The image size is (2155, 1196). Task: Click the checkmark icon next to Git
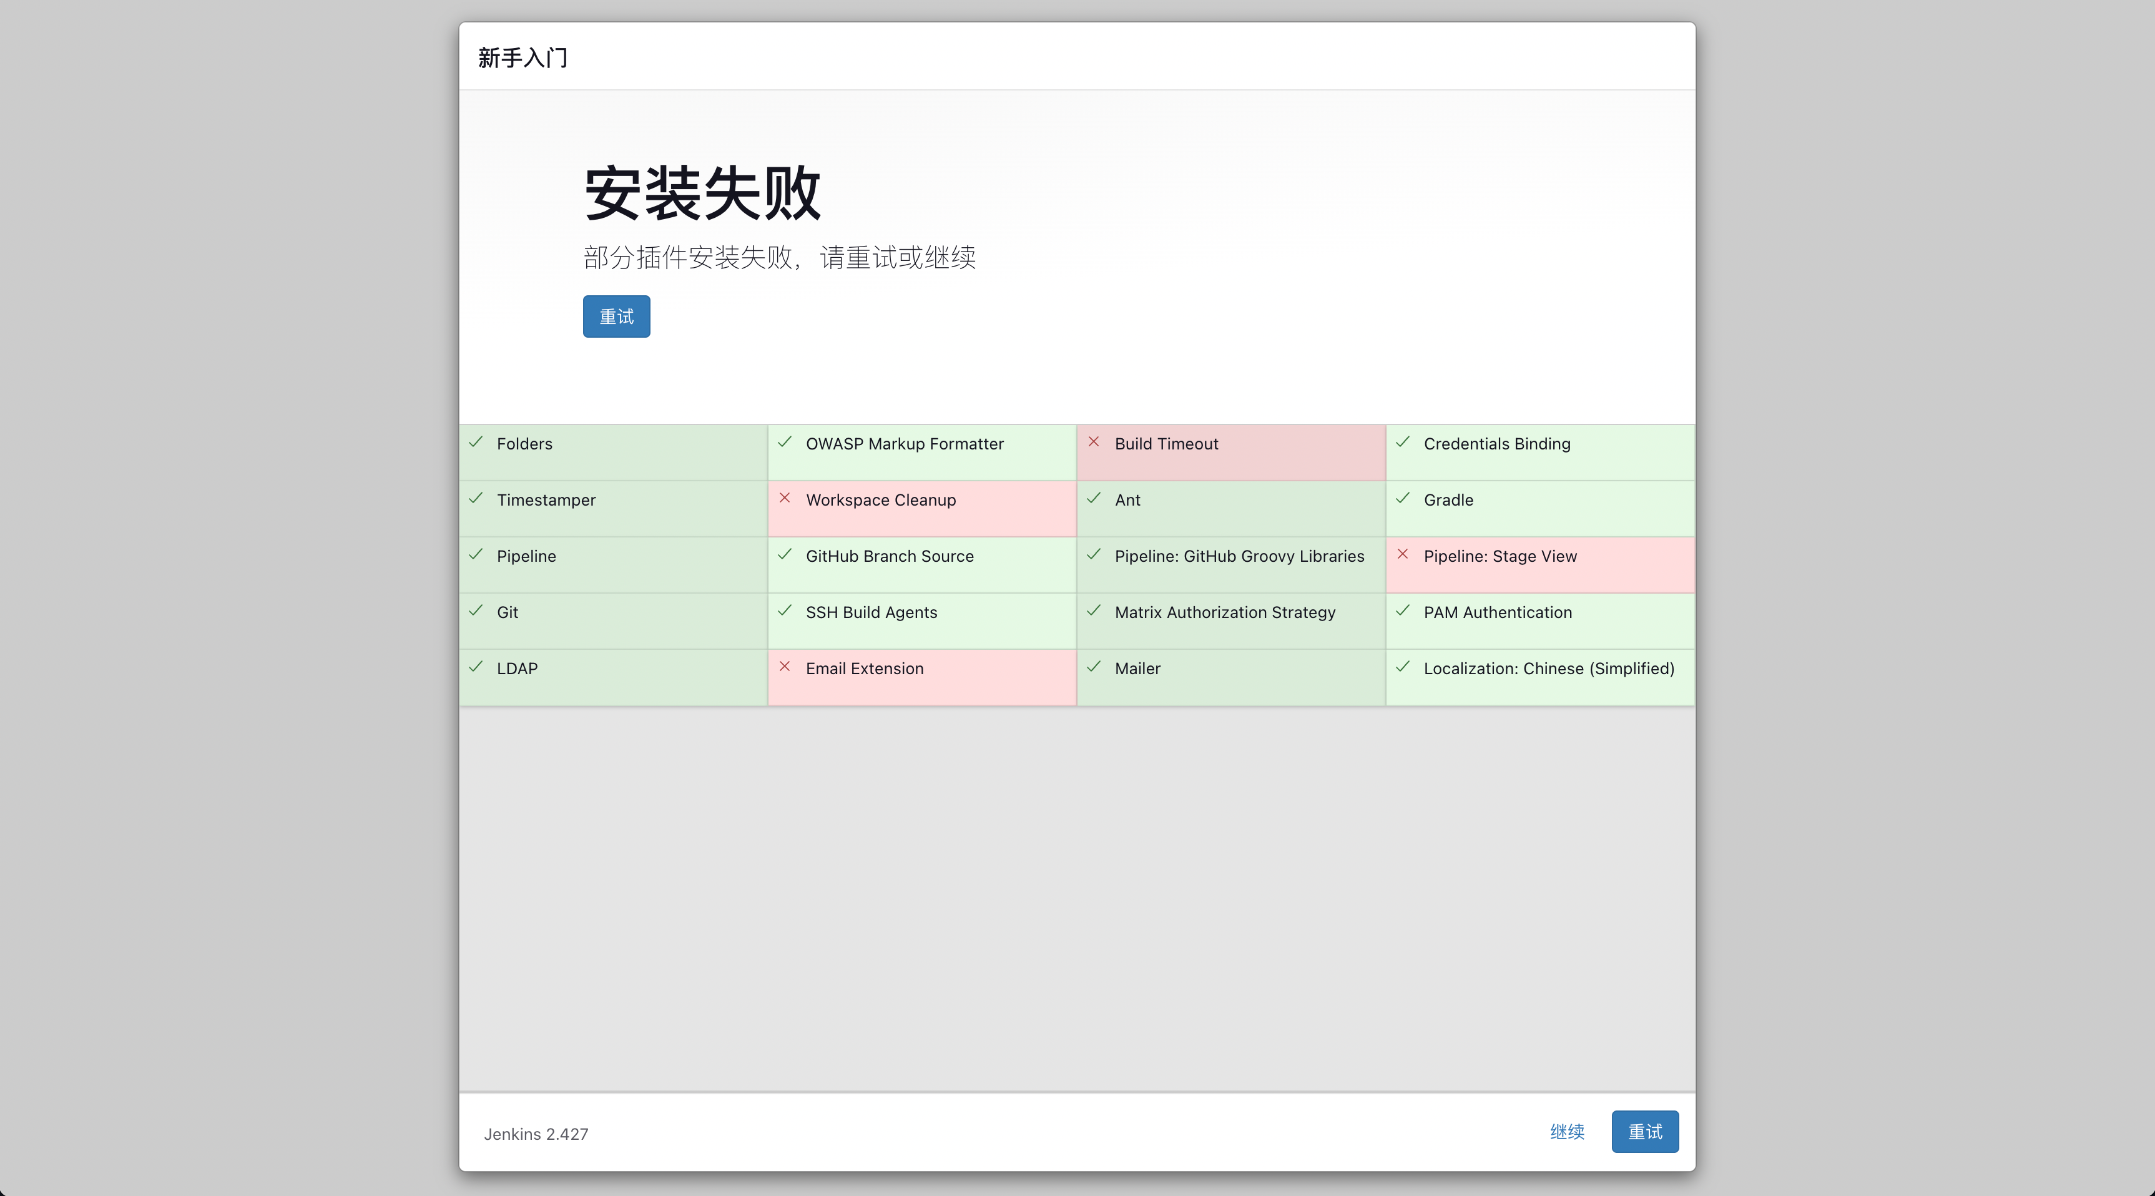476,610
